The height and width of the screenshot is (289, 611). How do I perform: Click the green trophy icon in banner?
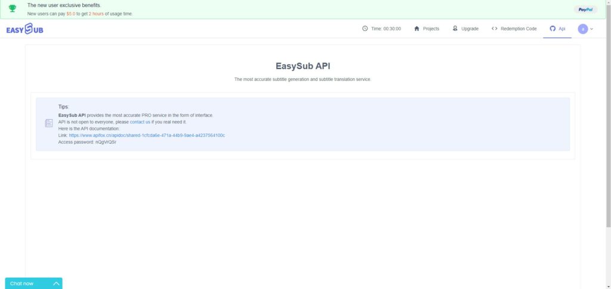13,8
